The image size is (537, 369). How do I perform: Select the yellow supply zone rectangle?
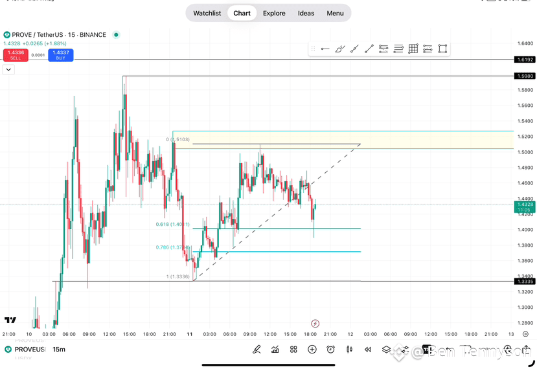click(343, 140)
